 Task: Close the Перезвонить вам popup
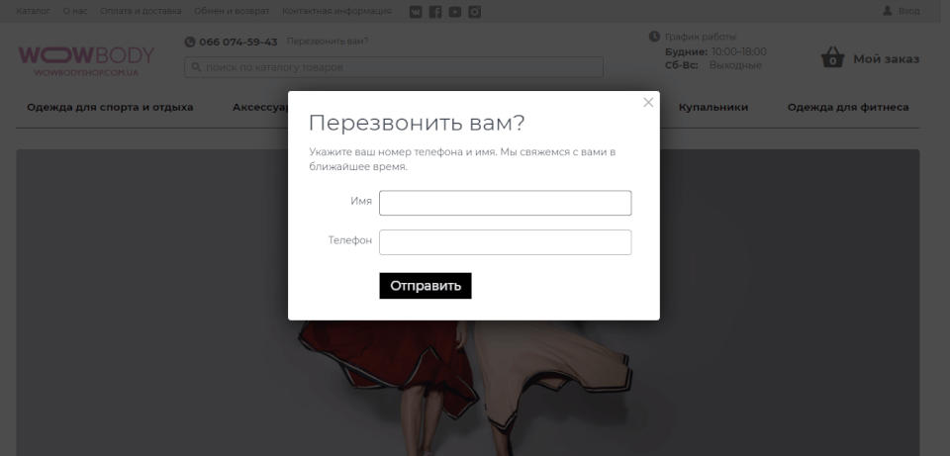pos(648,102)
